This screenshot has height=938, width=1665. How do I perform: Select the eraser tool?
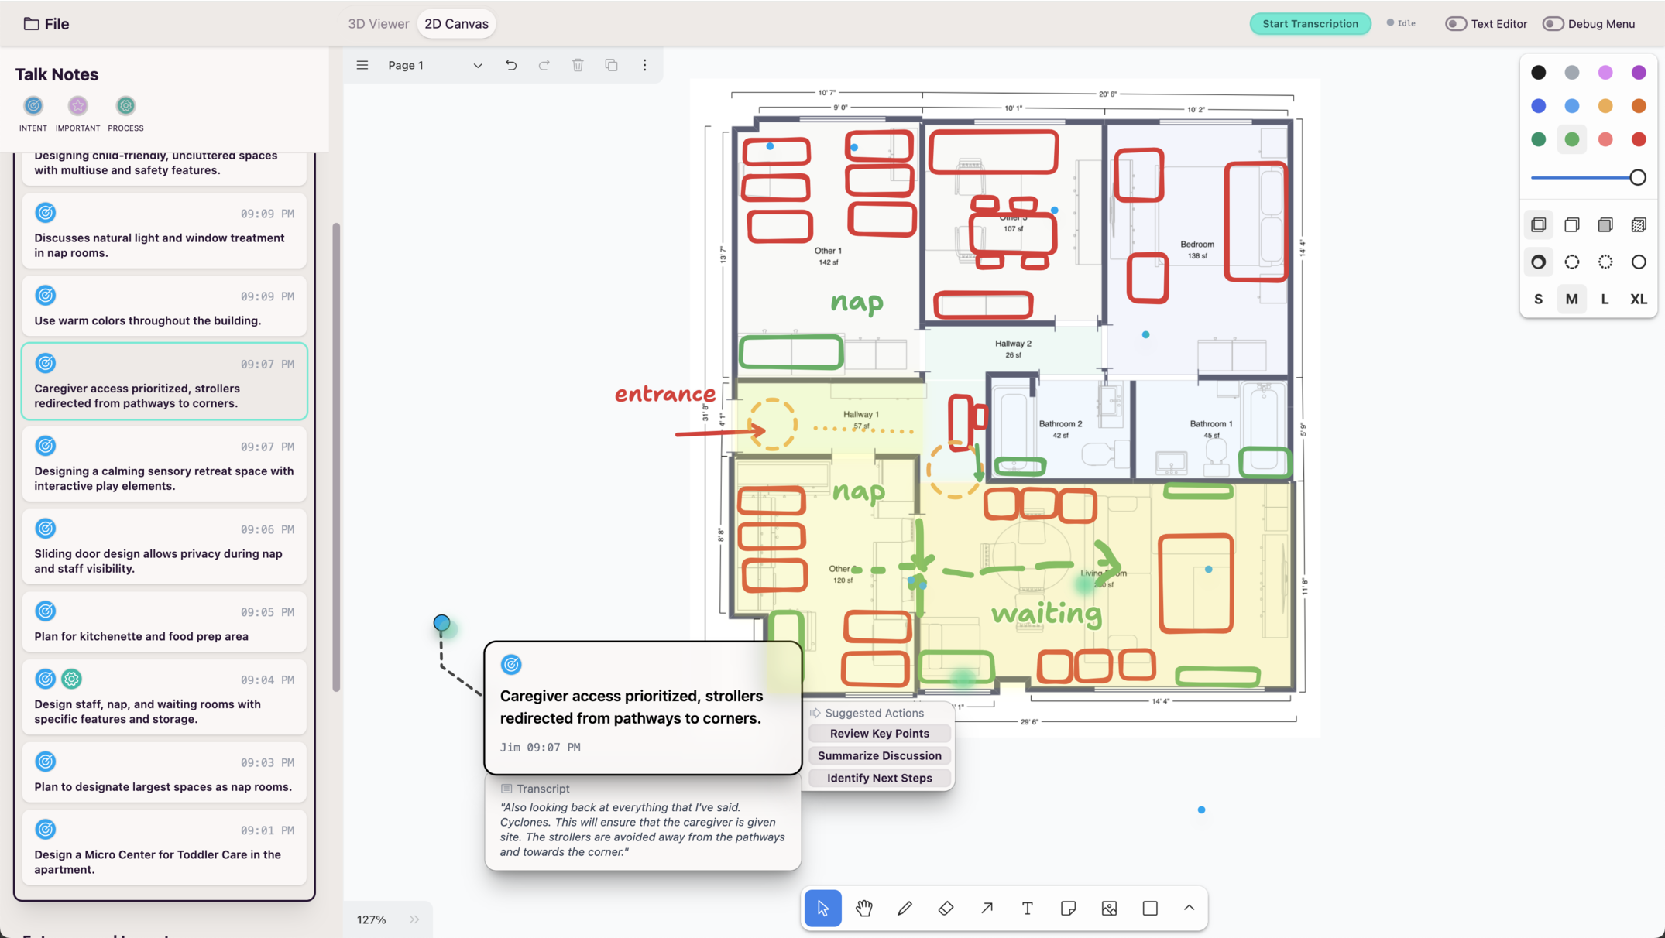point(946,908)
